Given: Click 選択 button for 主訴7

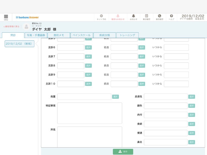Looking at the screenshot, I should click(88, 57).
